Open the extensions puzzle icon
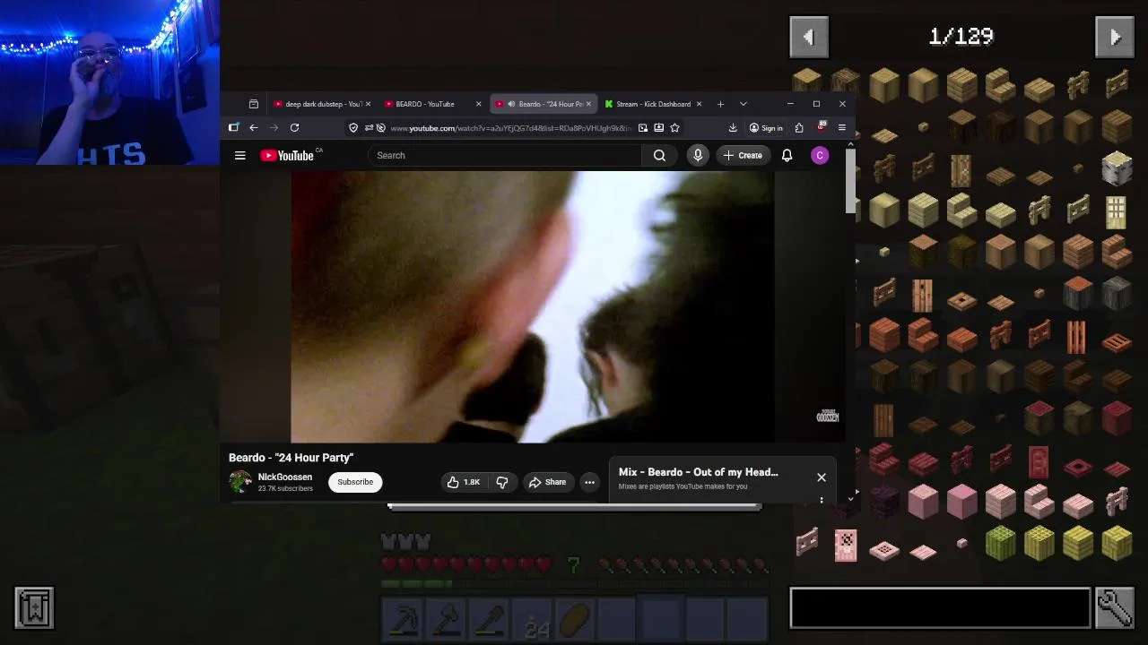 click(x=799, y=128)
